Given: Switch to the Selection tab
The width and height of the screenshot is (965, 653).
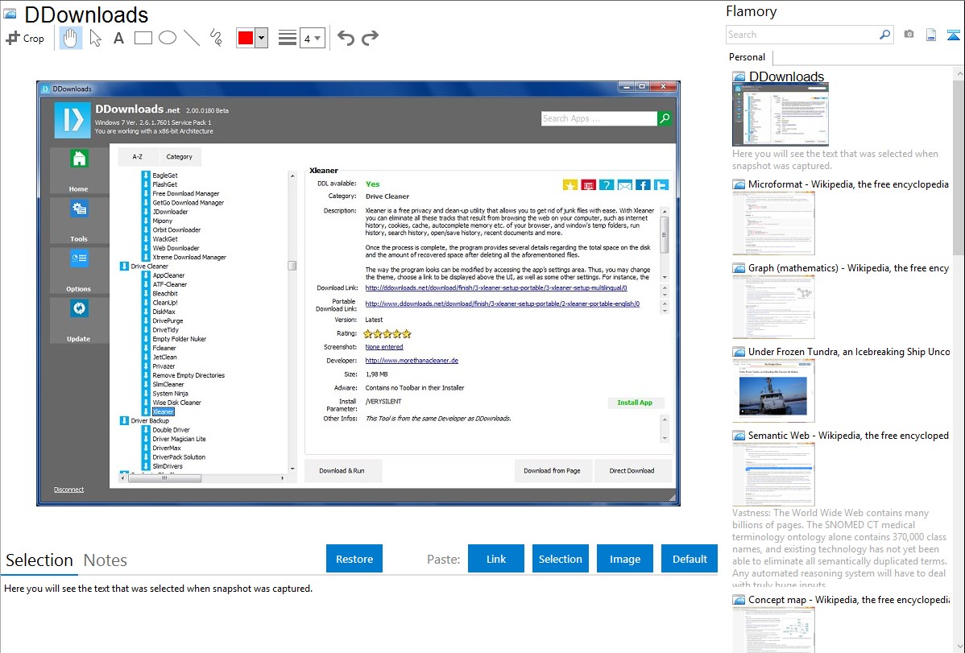Looking at the screenshot, I should pos(39,560).
